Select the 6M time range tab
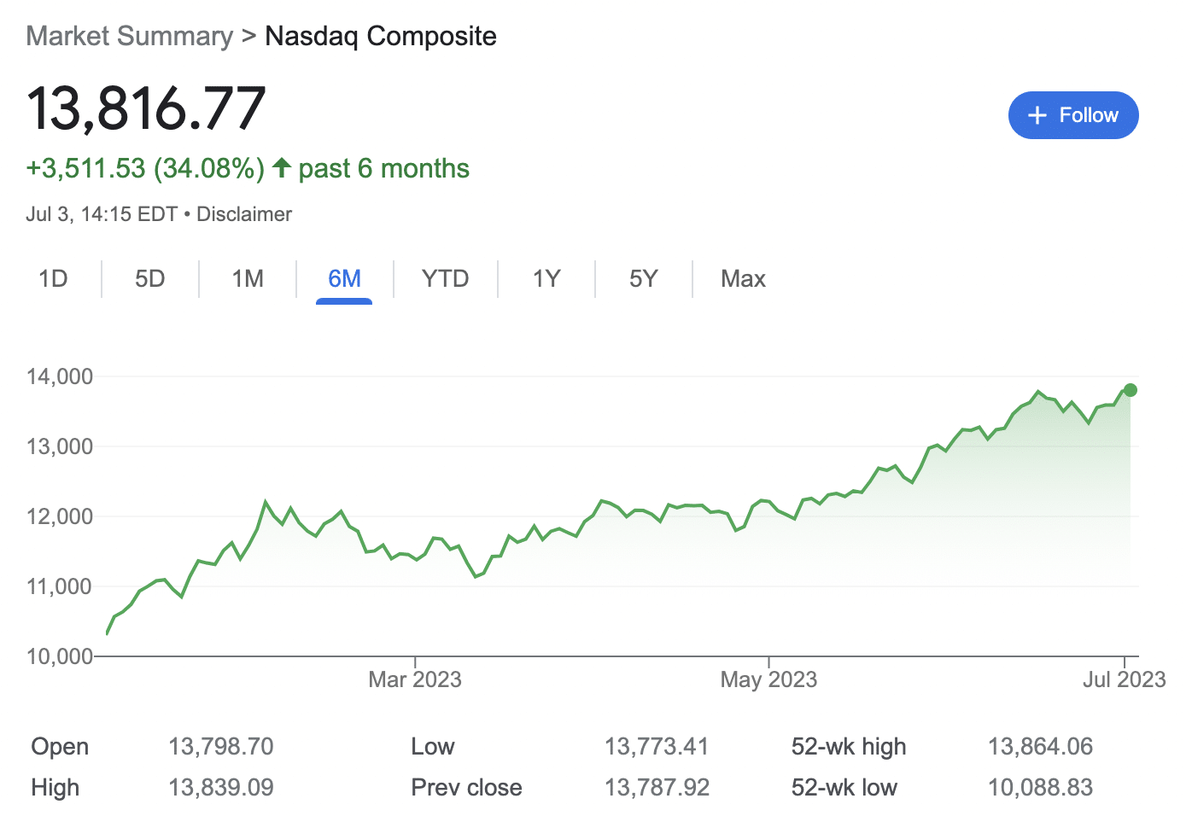Viewport: 1192px width, 816px height. click(x=344, y=279)
